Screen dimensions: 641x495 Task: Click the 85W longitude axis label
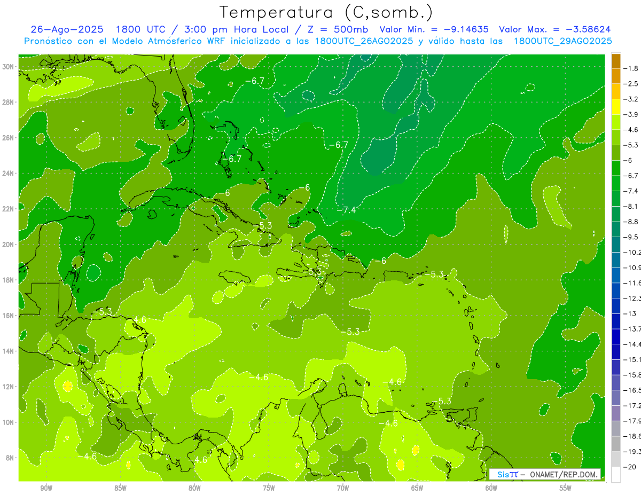[x=121, y=488]
